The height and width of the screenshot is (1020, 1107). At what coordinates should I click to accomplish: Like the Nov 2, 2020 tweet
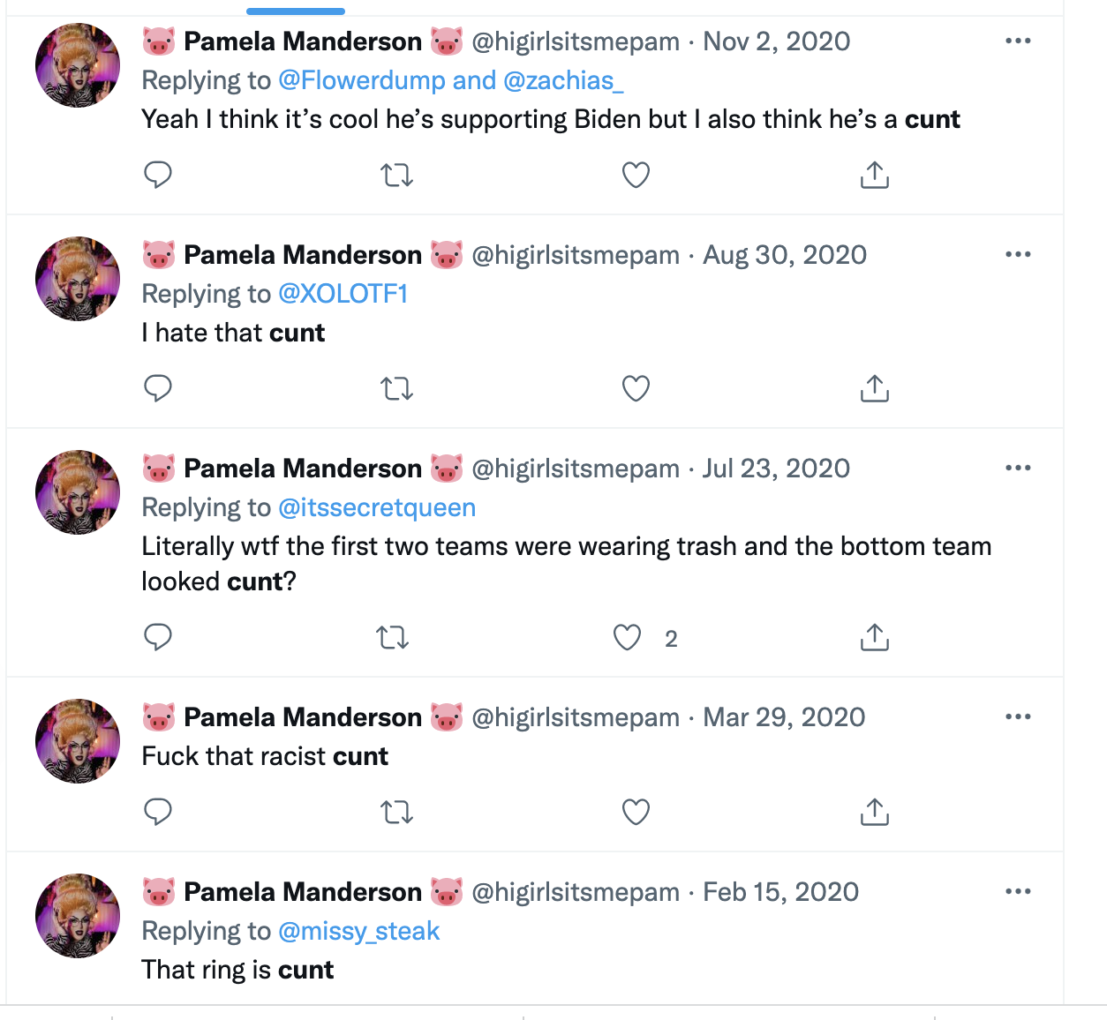(x=636, y=175)
